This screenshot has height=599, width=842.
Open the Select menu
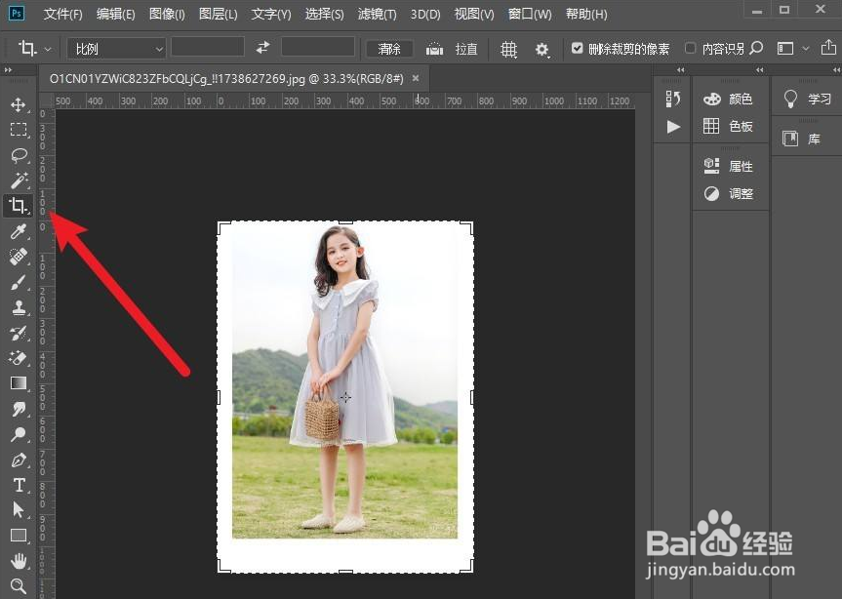tap(324, 14)
